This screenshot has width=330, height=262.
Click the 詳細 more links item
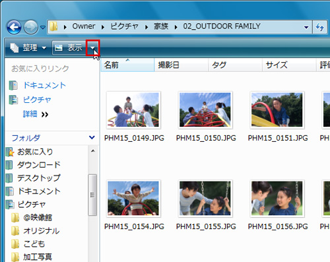(35, 114)
